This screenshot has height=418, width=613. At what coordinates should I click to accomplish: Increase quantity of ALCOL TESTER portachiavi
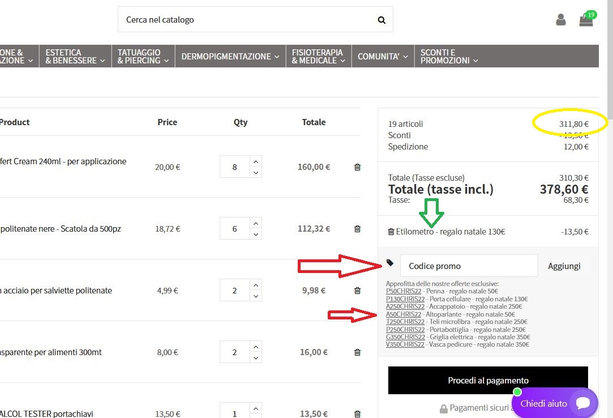[x=256, y=408]
